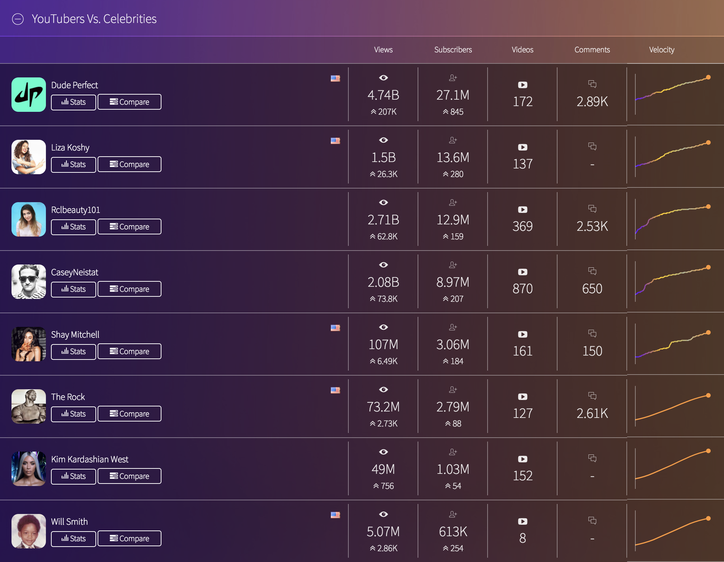724x562 pixels.
Task: Click The Rock's comments bubble icon
Action: click(592, 396)
